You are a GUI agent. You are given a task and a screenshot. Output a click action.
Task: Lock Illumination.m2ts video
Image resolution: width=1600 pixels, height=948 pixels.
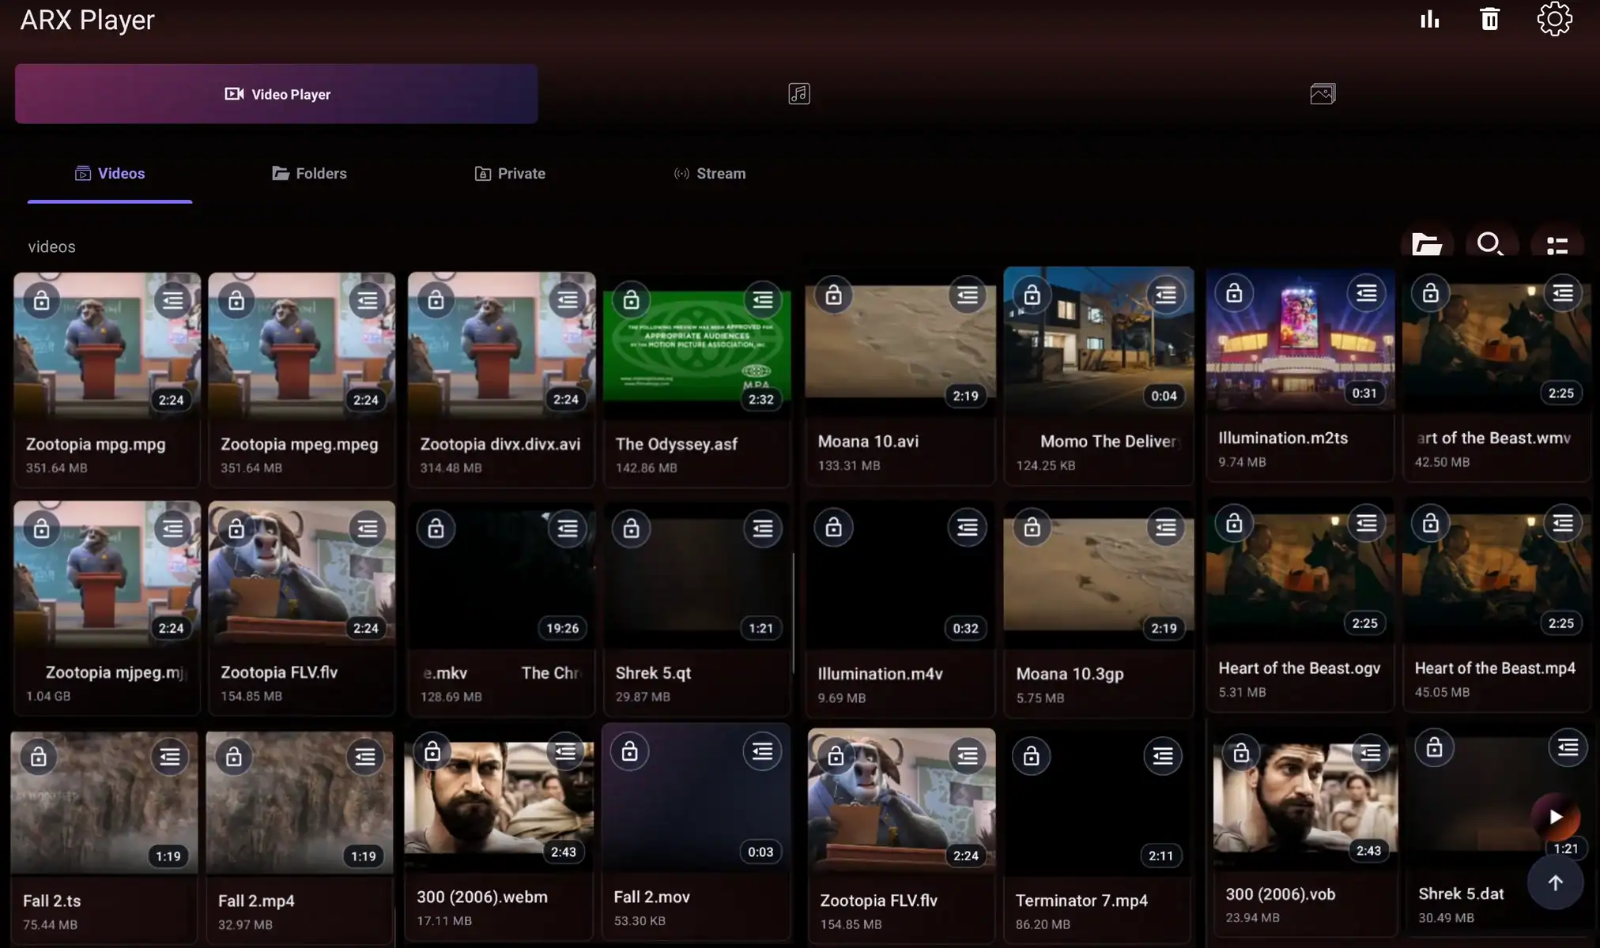point(1234,293)
